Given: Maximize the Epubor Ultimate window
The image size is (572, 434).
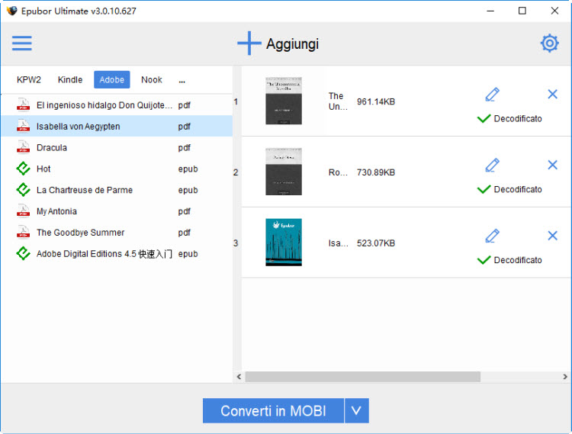Looking at the screenshot, I should coord(522,11).
